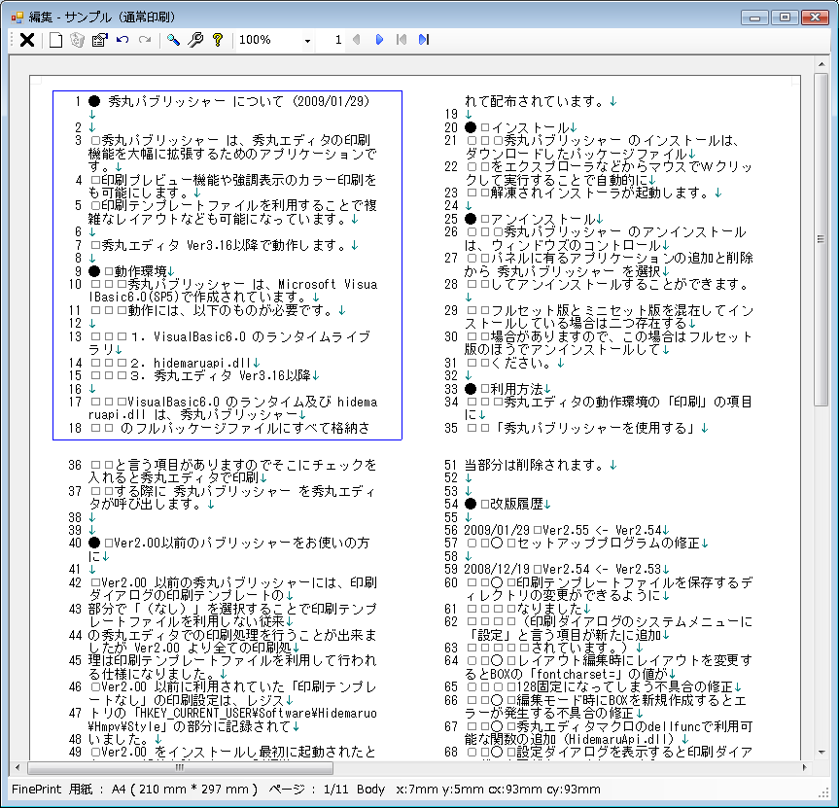Screen dimensions: 839x808
Task: Go to the next page arrow
Action: [379, 40]
